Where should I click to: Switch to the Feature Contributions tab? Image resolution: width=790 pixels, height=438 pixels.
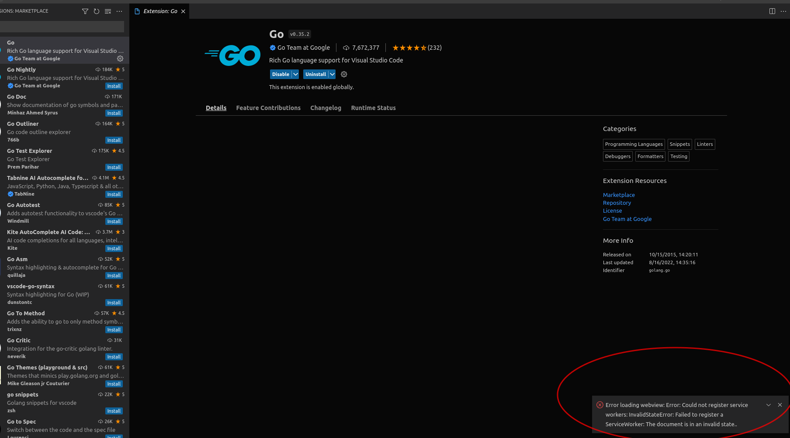click(x=268, y=108)
